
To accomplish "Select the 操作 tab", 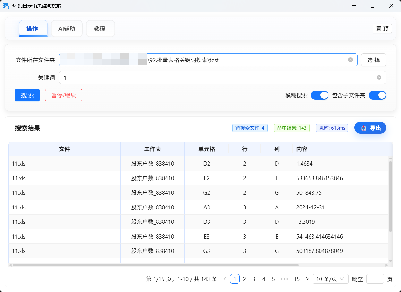I will (33, 28).
